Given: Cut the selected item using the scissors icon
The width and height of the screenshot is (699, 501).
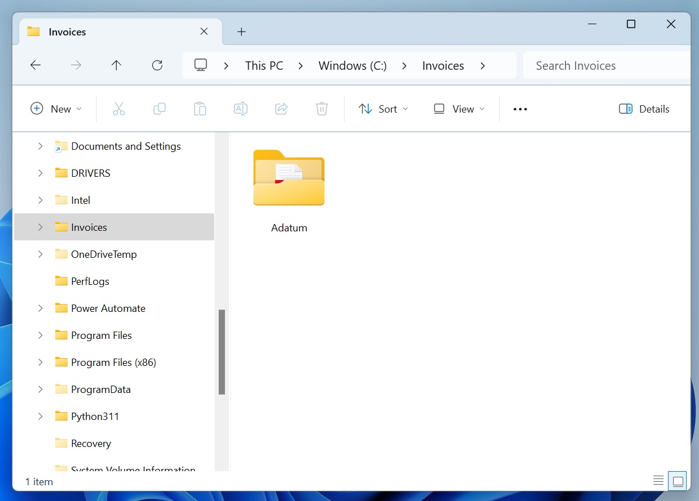Looking at the screenshot, I should [x=119, y=109].
